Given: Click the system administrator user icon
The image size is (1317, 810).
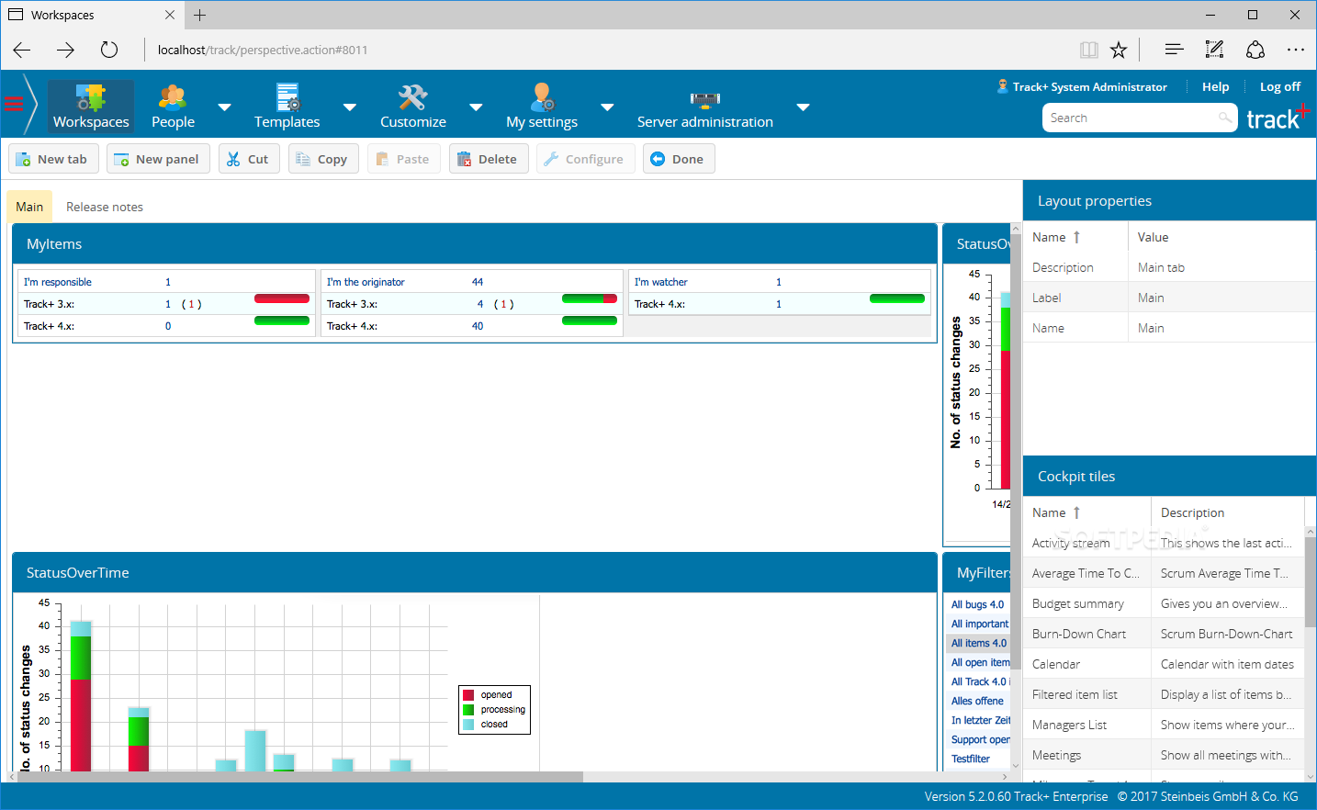Looking at the screenshot, I should point(1002,86).
